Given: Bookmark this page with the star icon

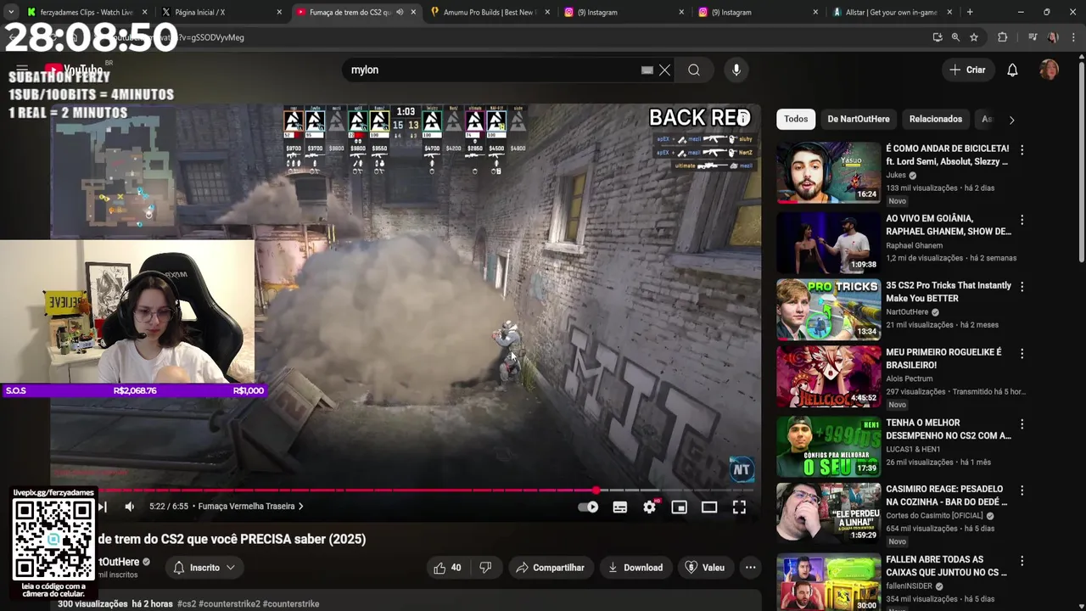Looking at the screenshot, I should pos(974,37).
